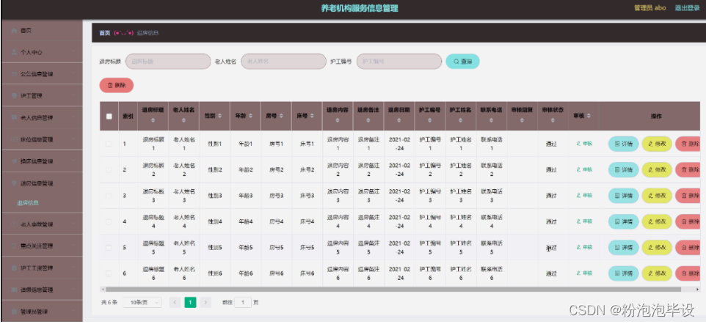Click page number 1 in pagination
Image resolution: width=706 pixels, height=324 pixels.
191,303
